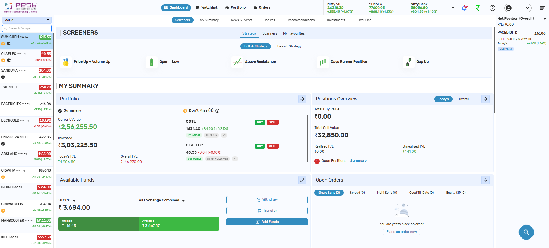Viewport: 549px width, 248px height.
Task: Switch Positions Overview to Overall
Action: (x=464, y=99)
